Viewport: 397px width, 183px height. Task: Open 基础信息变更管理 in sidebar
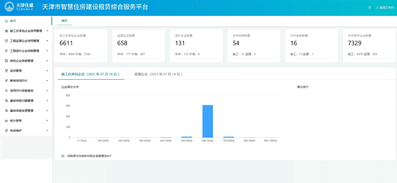tap(22, 111)
